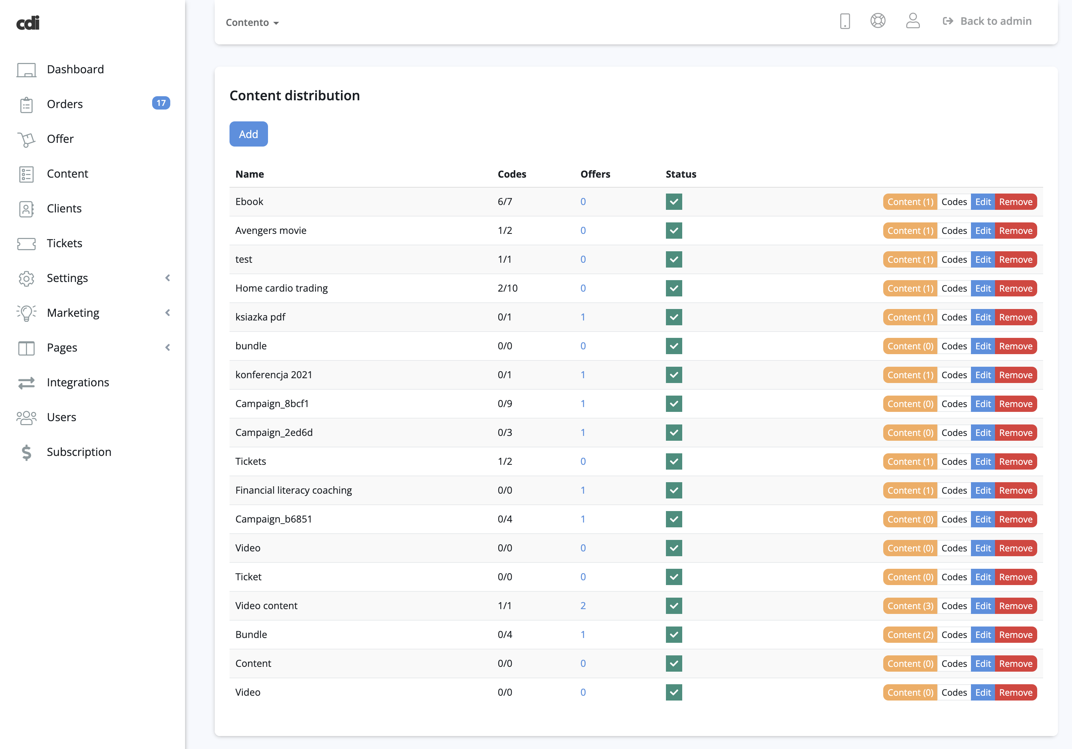The height and width of the screenshot is (749, 1072).
Task: Click the mobile preview phone icon
Action: click(x=845, y=21)
